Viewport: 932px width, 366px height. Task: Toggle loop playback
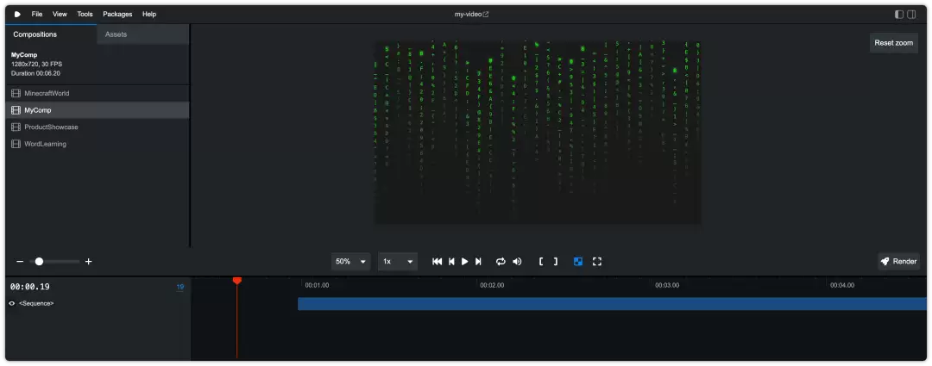[501, 262]
